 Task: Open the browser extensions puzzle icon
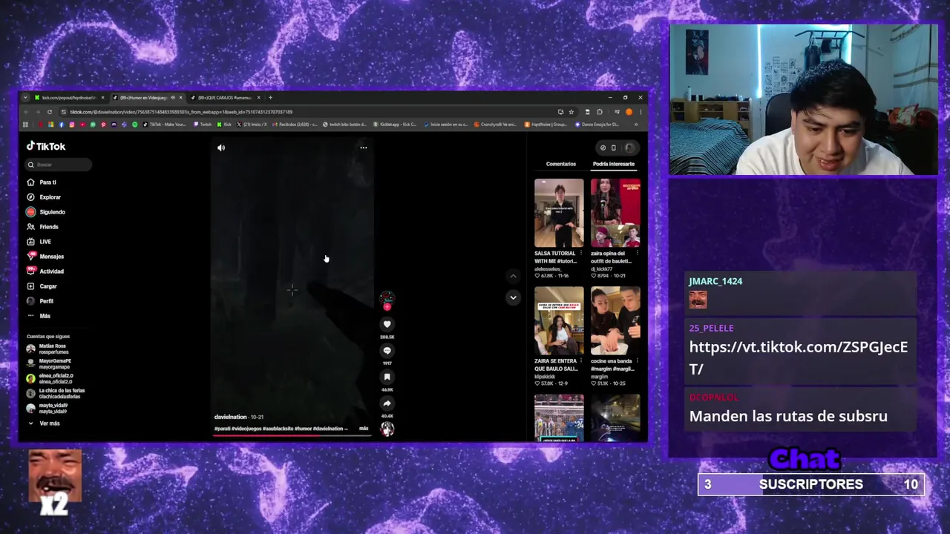(x=600, y=112)
